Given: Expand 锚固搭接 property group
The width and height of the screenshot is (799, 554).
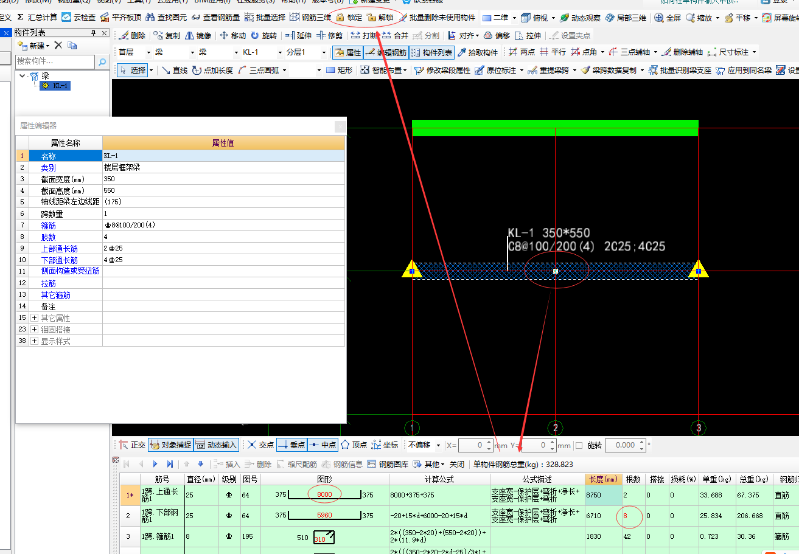Looking at the screenshot, I should pos(35,330).
